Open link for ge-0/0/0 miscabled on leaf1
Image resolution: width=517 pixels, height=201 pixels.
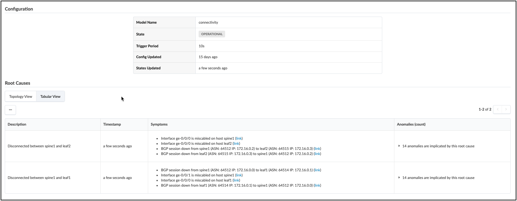coord(236,180)
